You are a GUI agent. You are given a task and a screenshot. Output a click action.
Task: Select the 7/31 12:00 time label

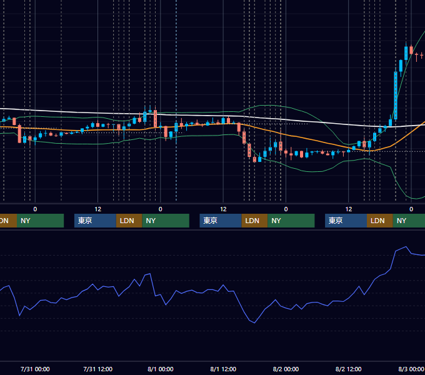point(97,369)
